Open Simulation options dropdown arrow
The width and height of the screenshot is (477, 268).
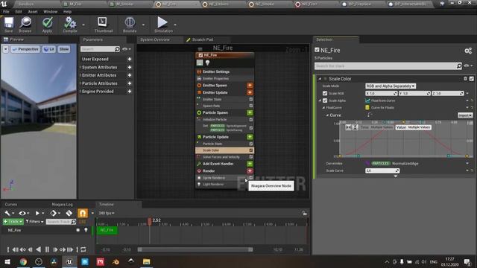pyautogui.click(x=175, y=25)
